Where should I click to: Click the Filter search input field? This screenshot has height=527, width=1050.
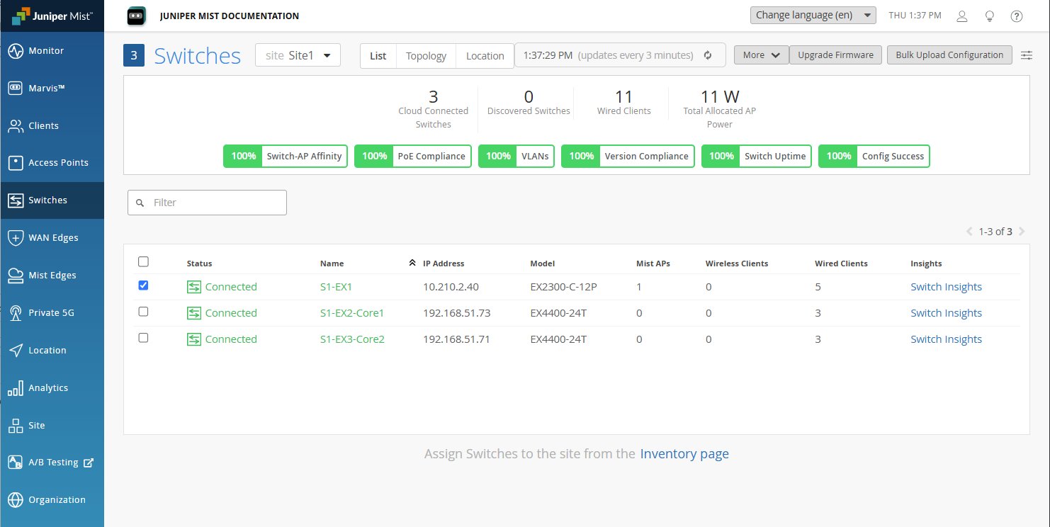coord(207,203)
